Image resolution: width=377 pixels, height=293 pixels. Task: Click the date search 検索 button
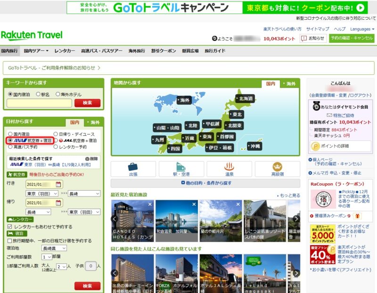[87, 286]
